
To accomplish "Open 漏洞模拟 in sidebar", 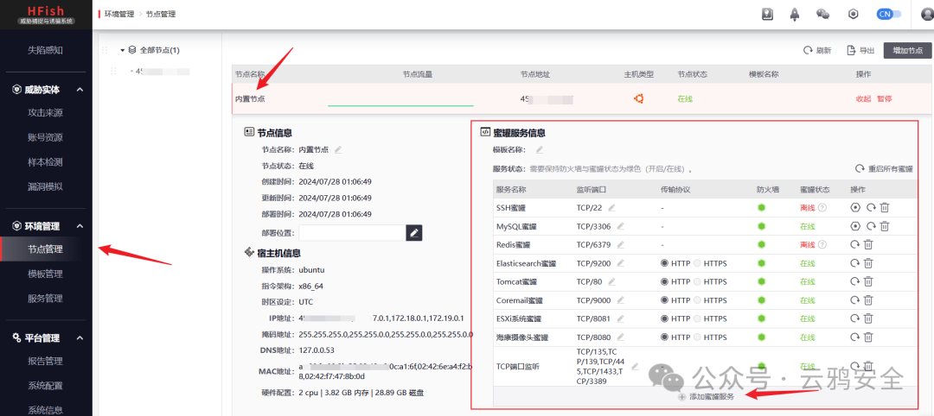I will [45, 186].
